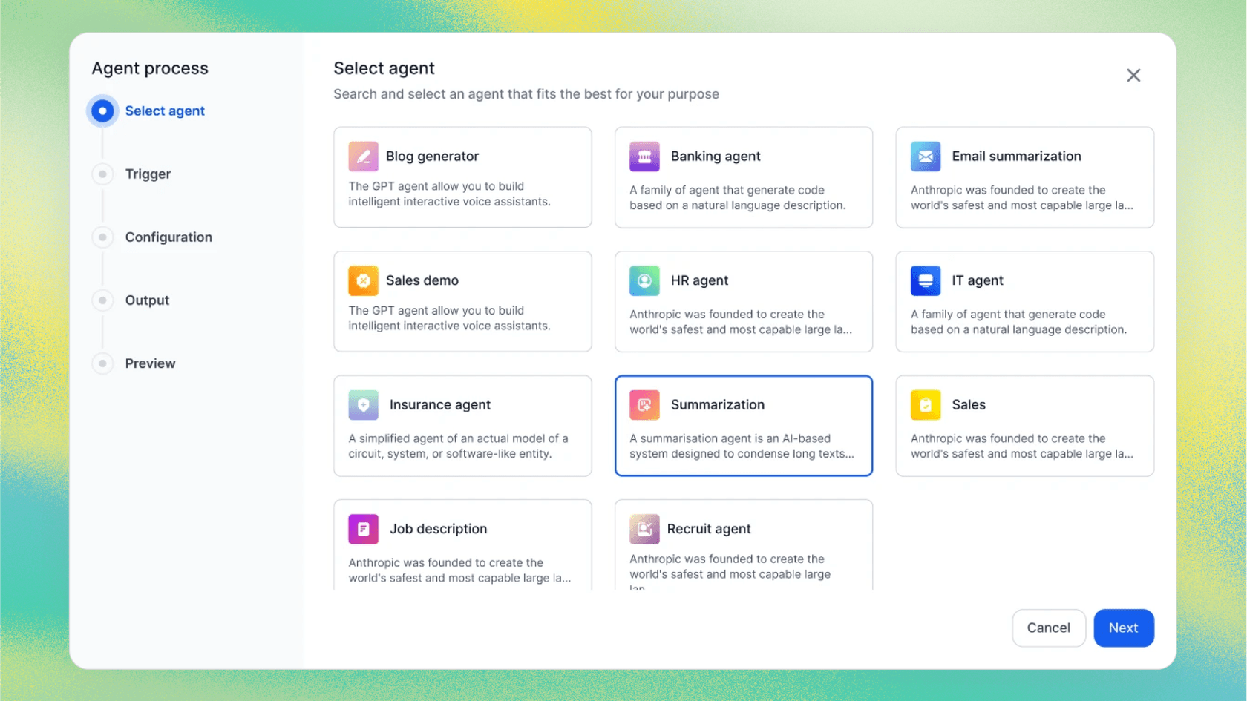1247x701 pixels.
Task: Click the Email summarization envelope icon
Action: tap(925, 157)
